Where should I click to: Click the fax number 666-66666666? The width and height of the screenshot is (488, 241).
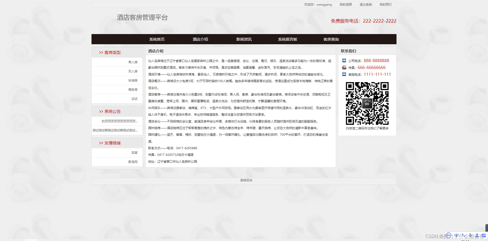pyautogui.click(x=372, y=67)
